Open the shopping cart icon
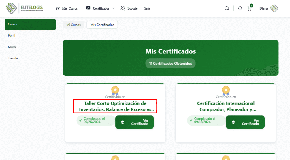This screenshot has width=290, height=160. click(x=250, y=8)
